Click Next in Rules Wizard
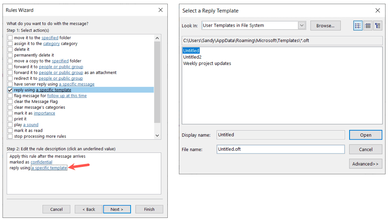The image size is (388, 220). 117,209
